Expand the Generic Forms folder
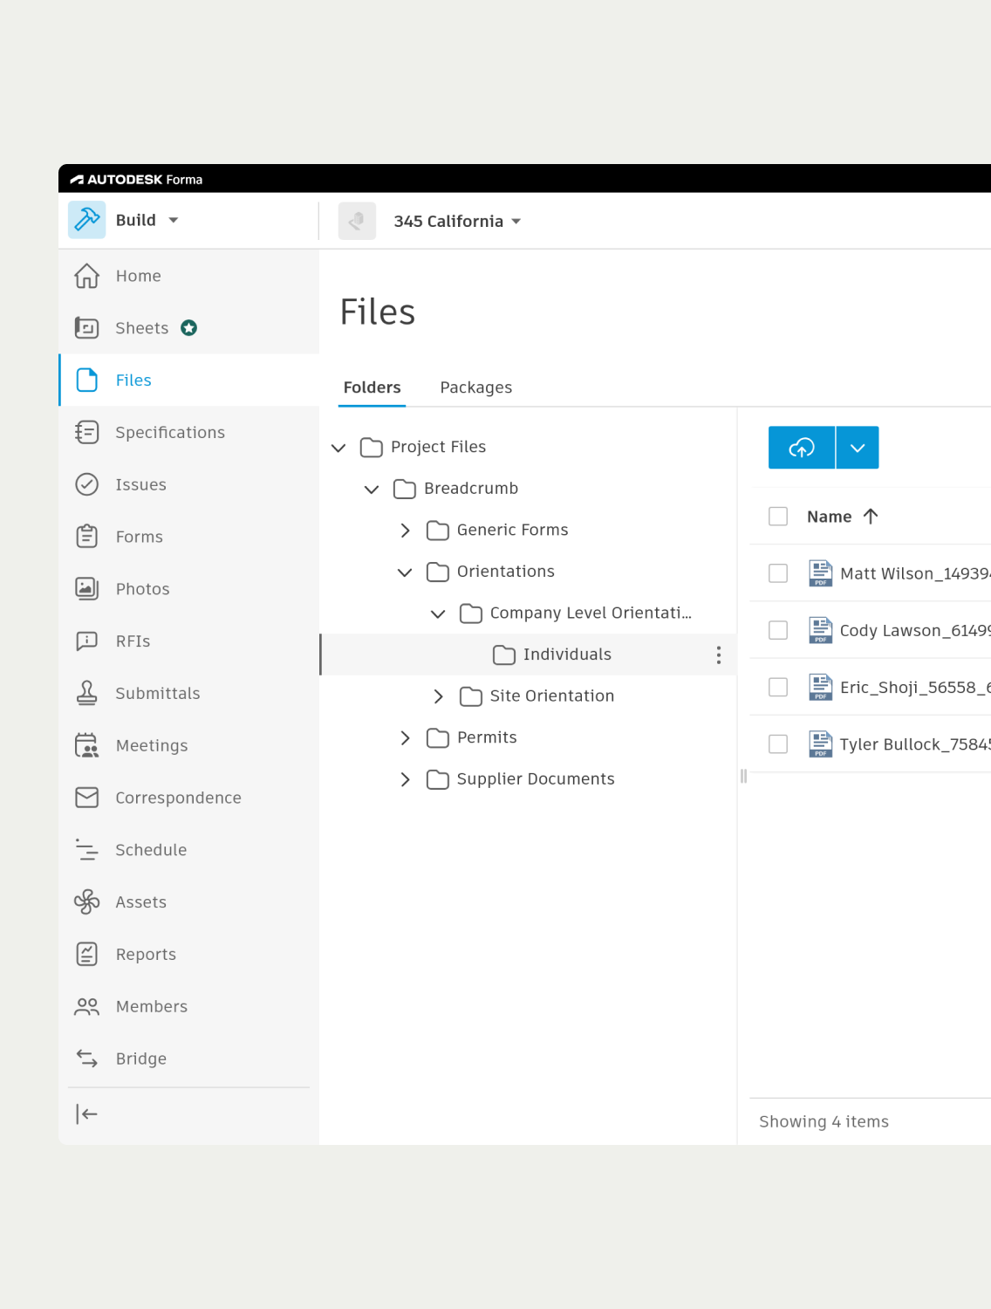The image size is (991, 1309). tap(405, 531)
